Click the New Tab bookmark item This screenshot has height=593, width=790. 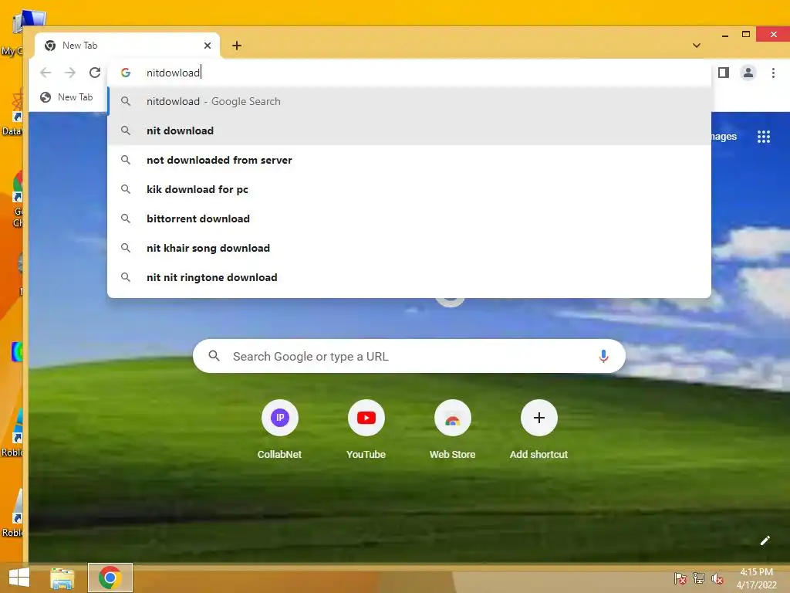click(66, 97)
